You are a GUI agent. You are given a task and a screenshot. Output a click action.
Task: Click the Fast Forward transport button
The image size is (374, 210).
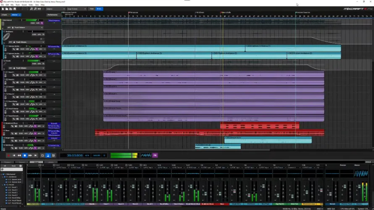pos(30,155)
